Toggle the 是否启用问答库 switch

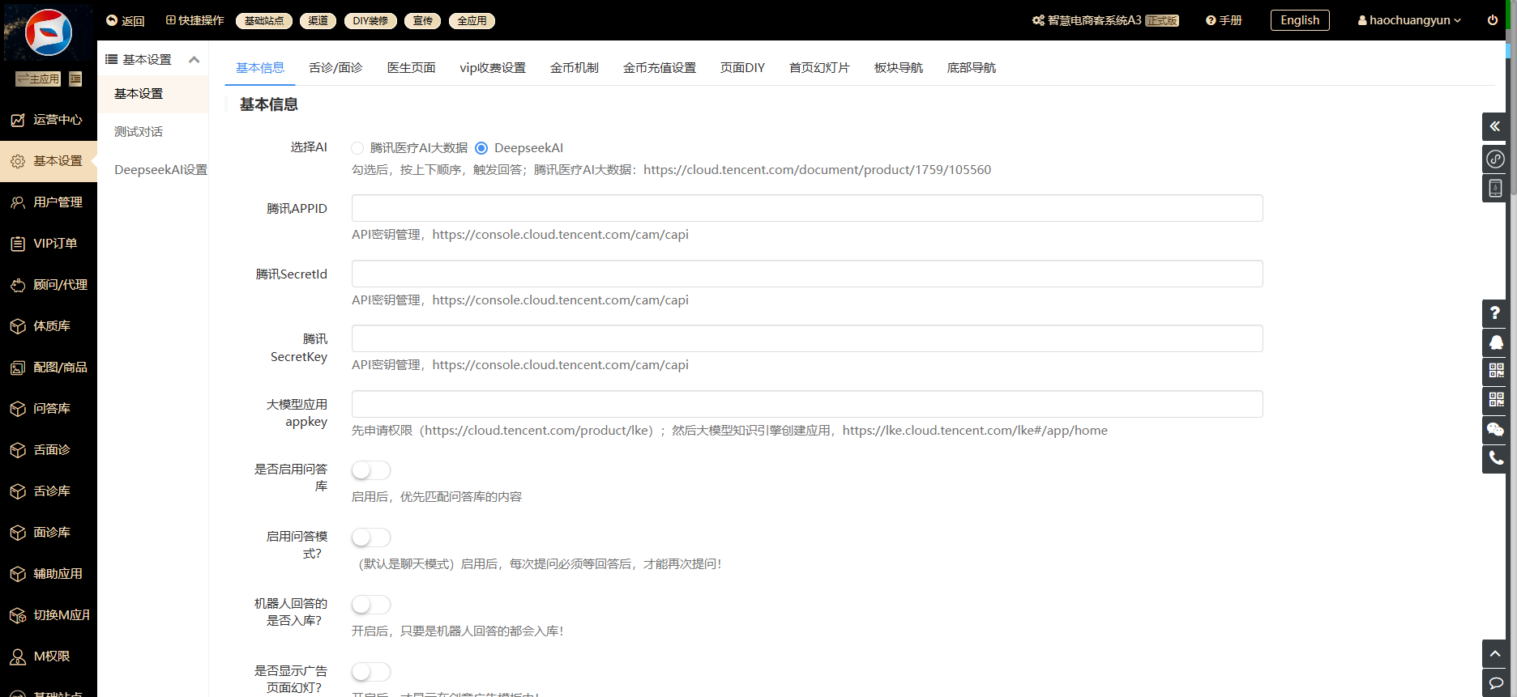click(x=371, y=470)
